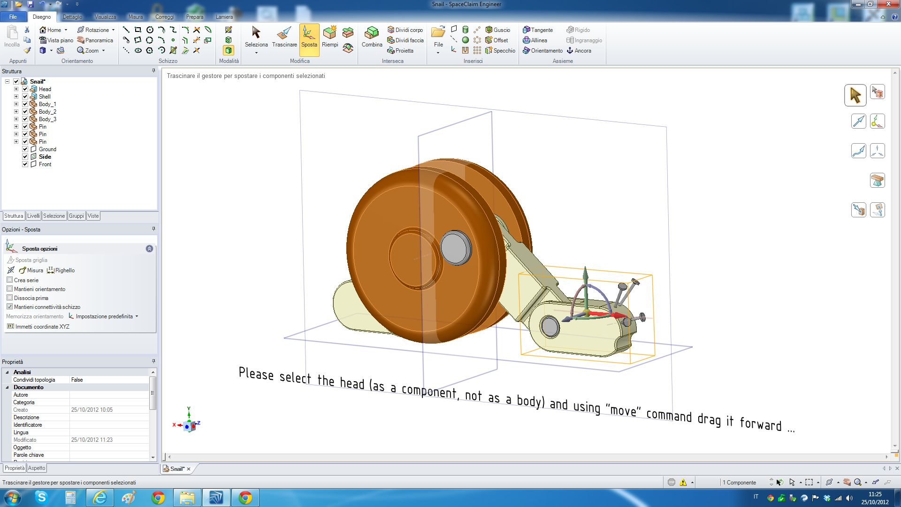Screen dimensions: 901x507
Task: Toggle visibility checkbox for Ground plane
Action: tap(25, 149)
